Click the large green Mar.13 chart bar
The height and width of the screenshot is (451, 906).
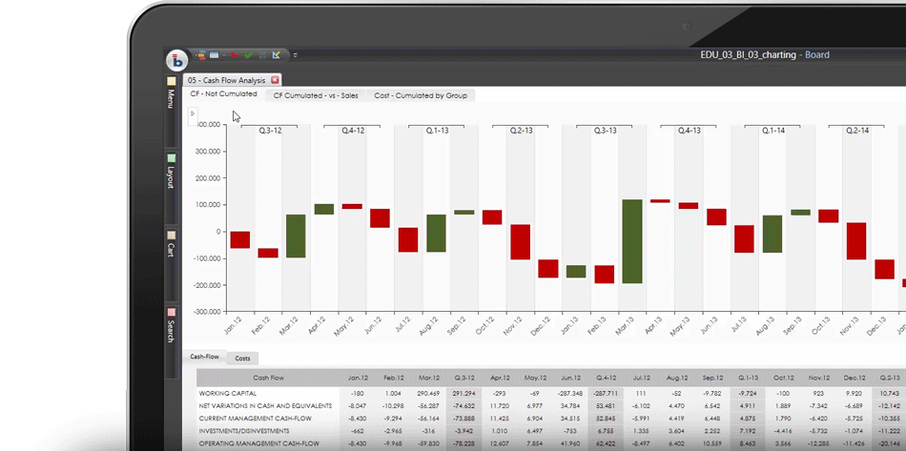pos(631,241)
